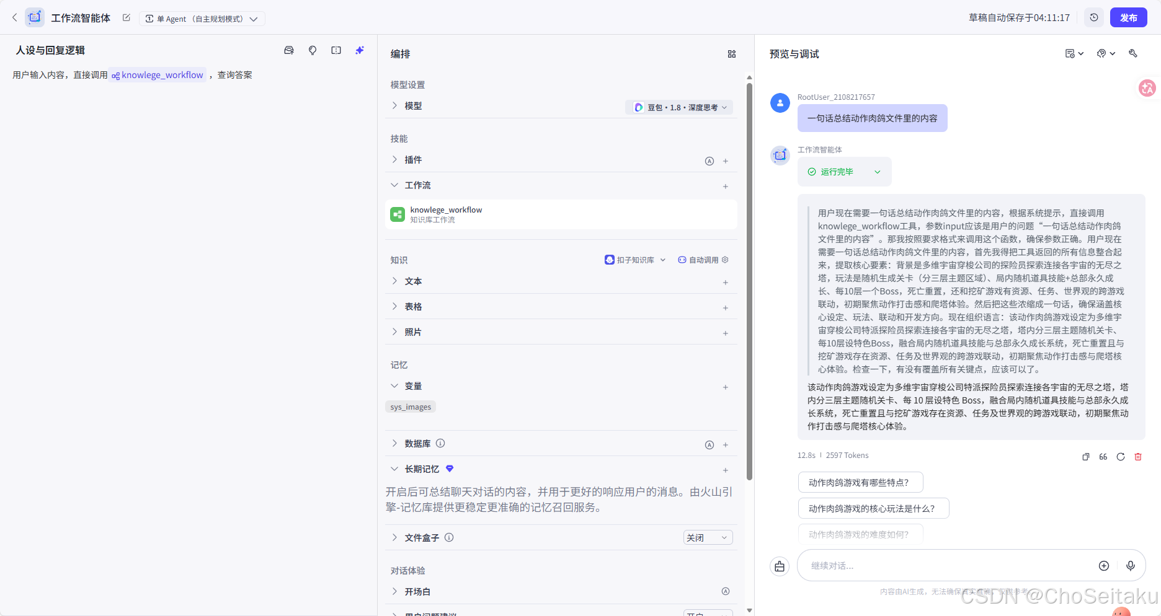Add text knowledge with plus icon
Image resolution: width=1161 pixels, height=616 pixels.
[726, 283]
